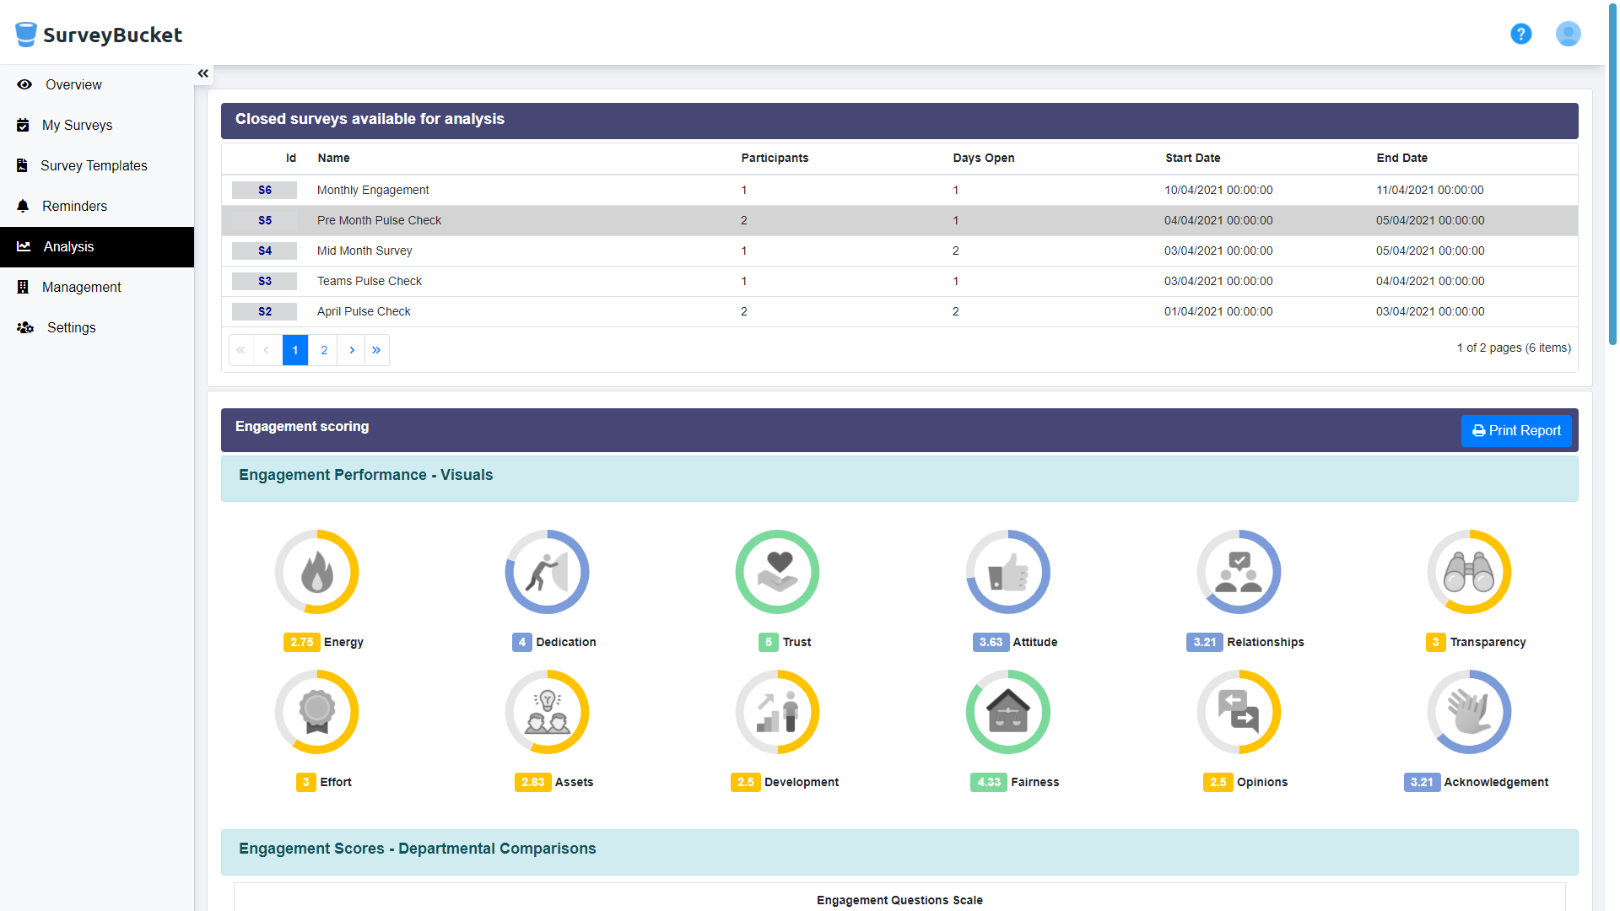Click the Attitude thumbs-up gauge icon
1620x911 pixels.
[x=1008, y=572]
